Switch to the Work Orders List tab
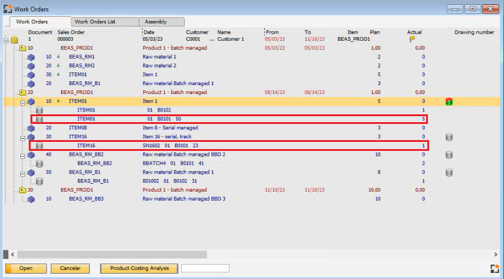Viewport: 504px width, 279px height. [98, 22]
